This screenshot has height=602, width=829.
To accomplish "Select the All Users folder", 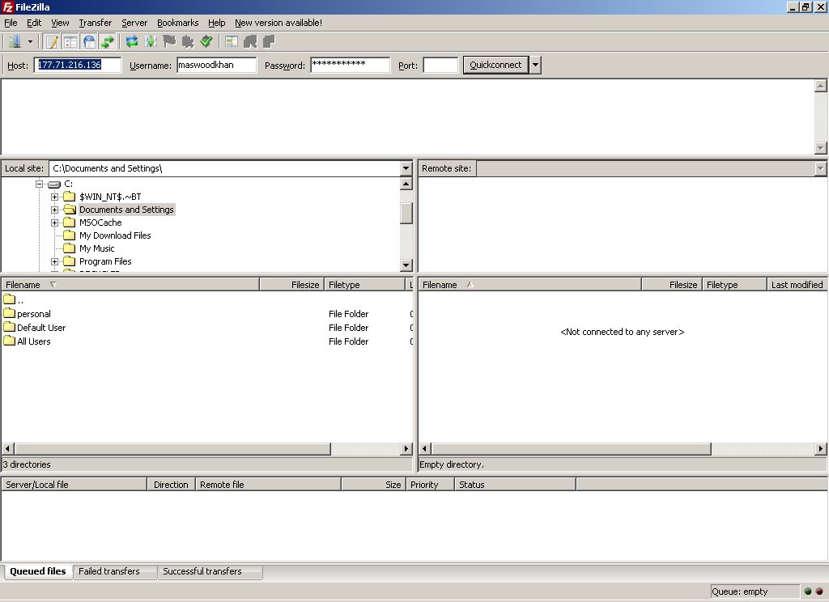I will pyautogui.click(x=34, y=341).
